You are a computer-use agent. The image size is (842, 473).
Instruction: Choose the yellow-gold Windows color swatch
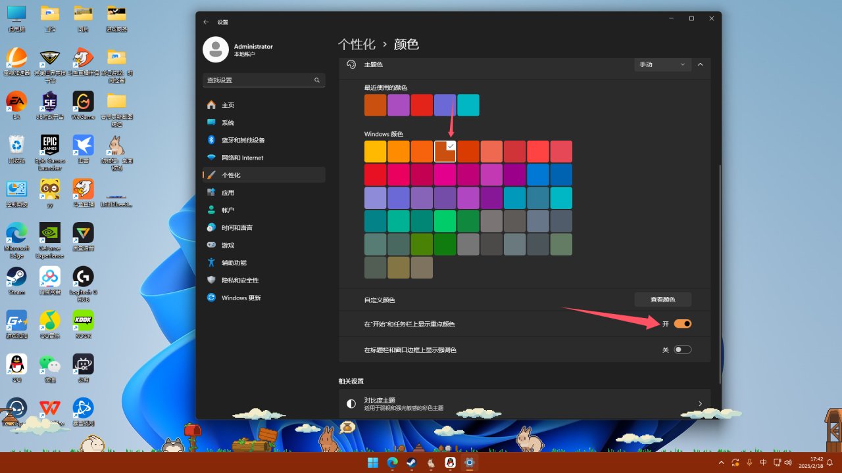pos(376,152)
